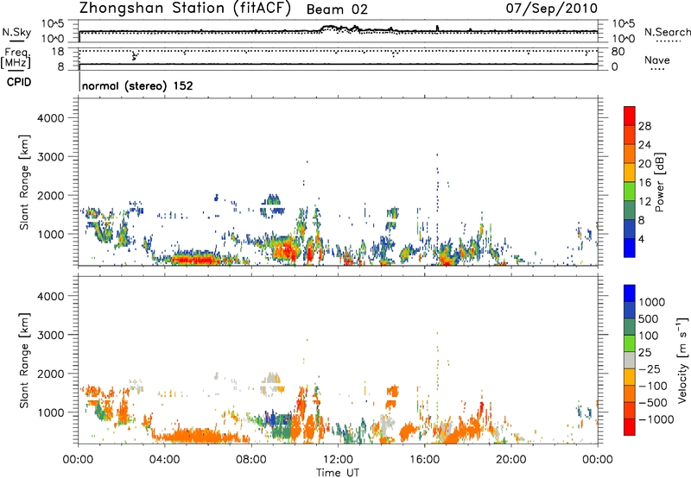Click the 'Beam 02' label
The height and width of the screenshot is (478, 691).
(x=337, y=9)
